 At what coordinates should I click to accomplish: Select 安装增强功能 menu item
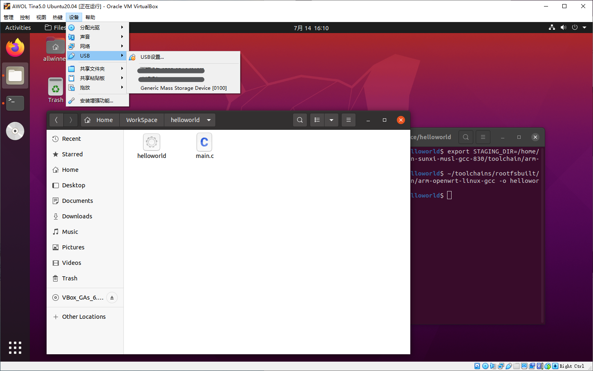tap(96, 100)
